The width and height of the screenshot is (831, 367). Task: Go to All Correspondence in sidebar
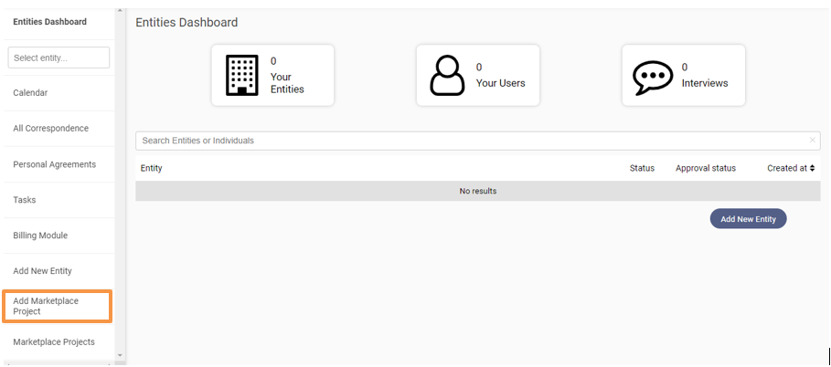(x=50, y=129)
